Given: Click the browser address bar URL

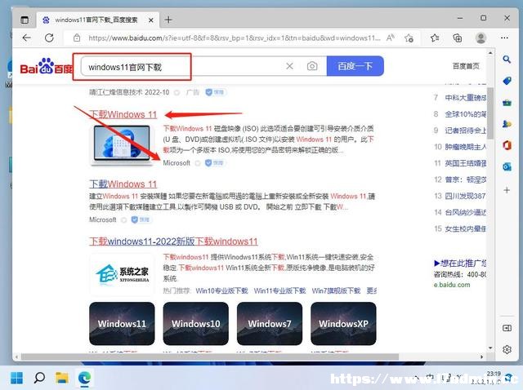Looking at the screenshot, I should pos(235,38).
